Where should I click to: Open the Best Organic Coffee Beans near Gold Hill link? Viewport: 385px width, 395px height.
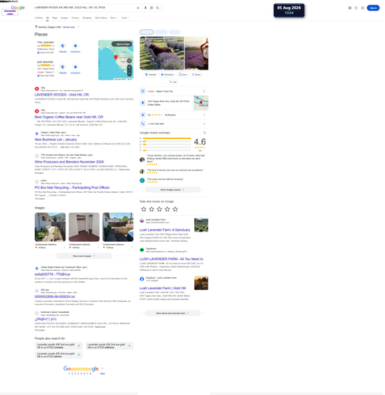(x=69, y=117)
